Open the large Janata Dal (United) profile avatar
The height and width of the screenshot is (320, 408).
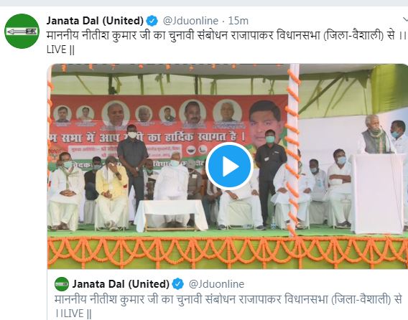[x=22, y=31]
